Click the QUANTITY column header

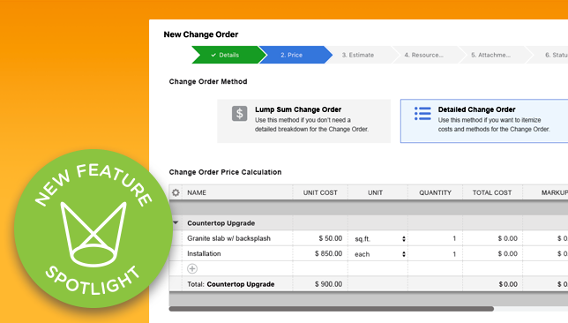(436, 192)
